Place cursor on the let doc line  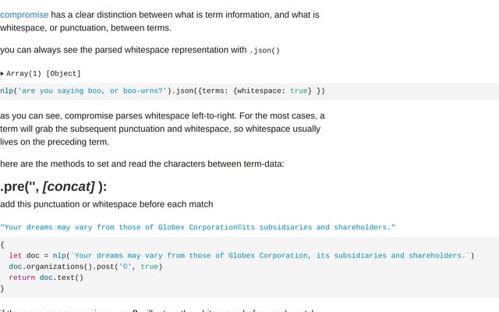pyautogui.click(x=242, y=256)
